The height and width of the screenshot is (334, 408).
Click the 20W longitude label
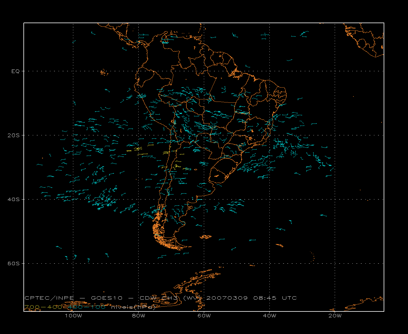335,316
